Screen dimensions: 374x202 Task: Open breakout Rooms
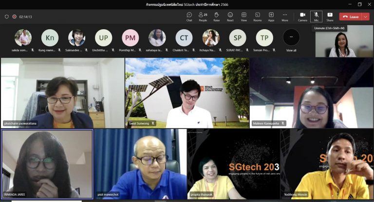(x=257, y=17)
